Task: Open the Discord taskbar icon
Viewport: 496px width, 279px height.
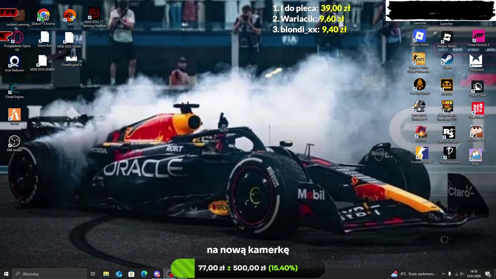Action: coord(157,274)
